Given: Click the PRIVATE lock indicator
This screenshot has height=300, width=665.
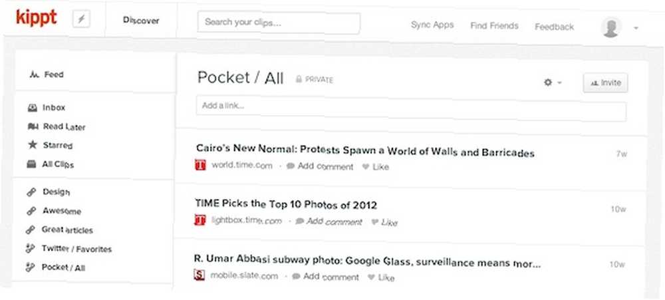Looking at the screenshot, I should click(315, 79).
